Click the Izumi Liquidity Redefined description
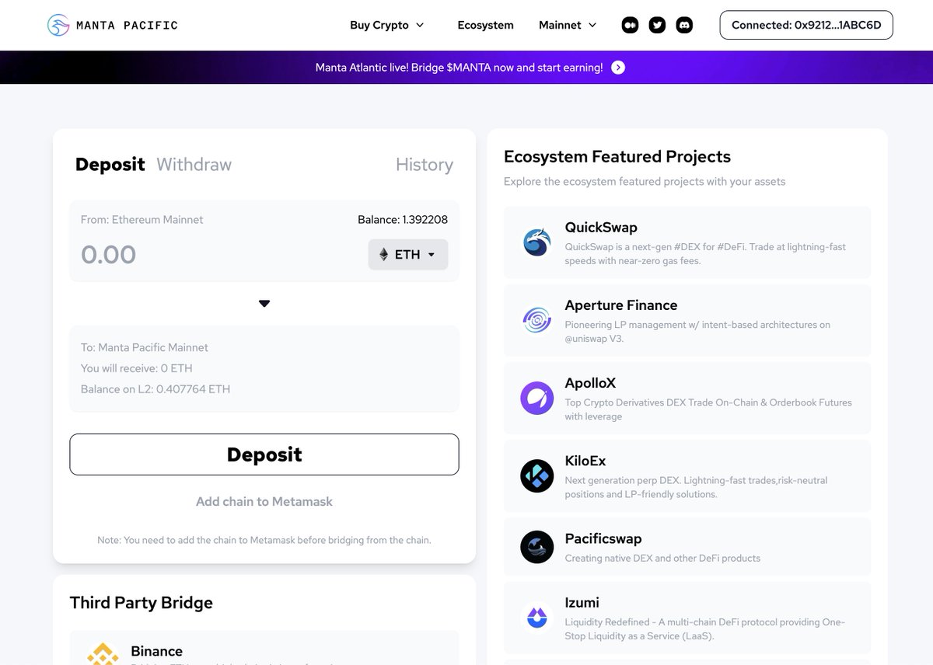Screen dimensions: 933x665 pyautogui.click(x=704, y=629)
